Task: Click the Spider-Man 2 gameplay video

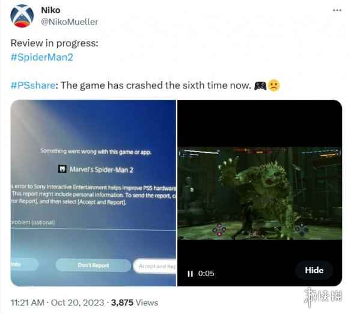Action: click(260, 193)
